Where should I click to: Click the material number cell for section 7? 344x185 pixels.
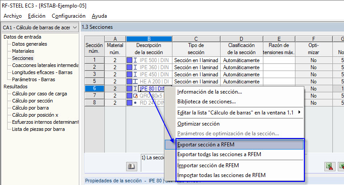pyautogui.click(x=115, y=96)
